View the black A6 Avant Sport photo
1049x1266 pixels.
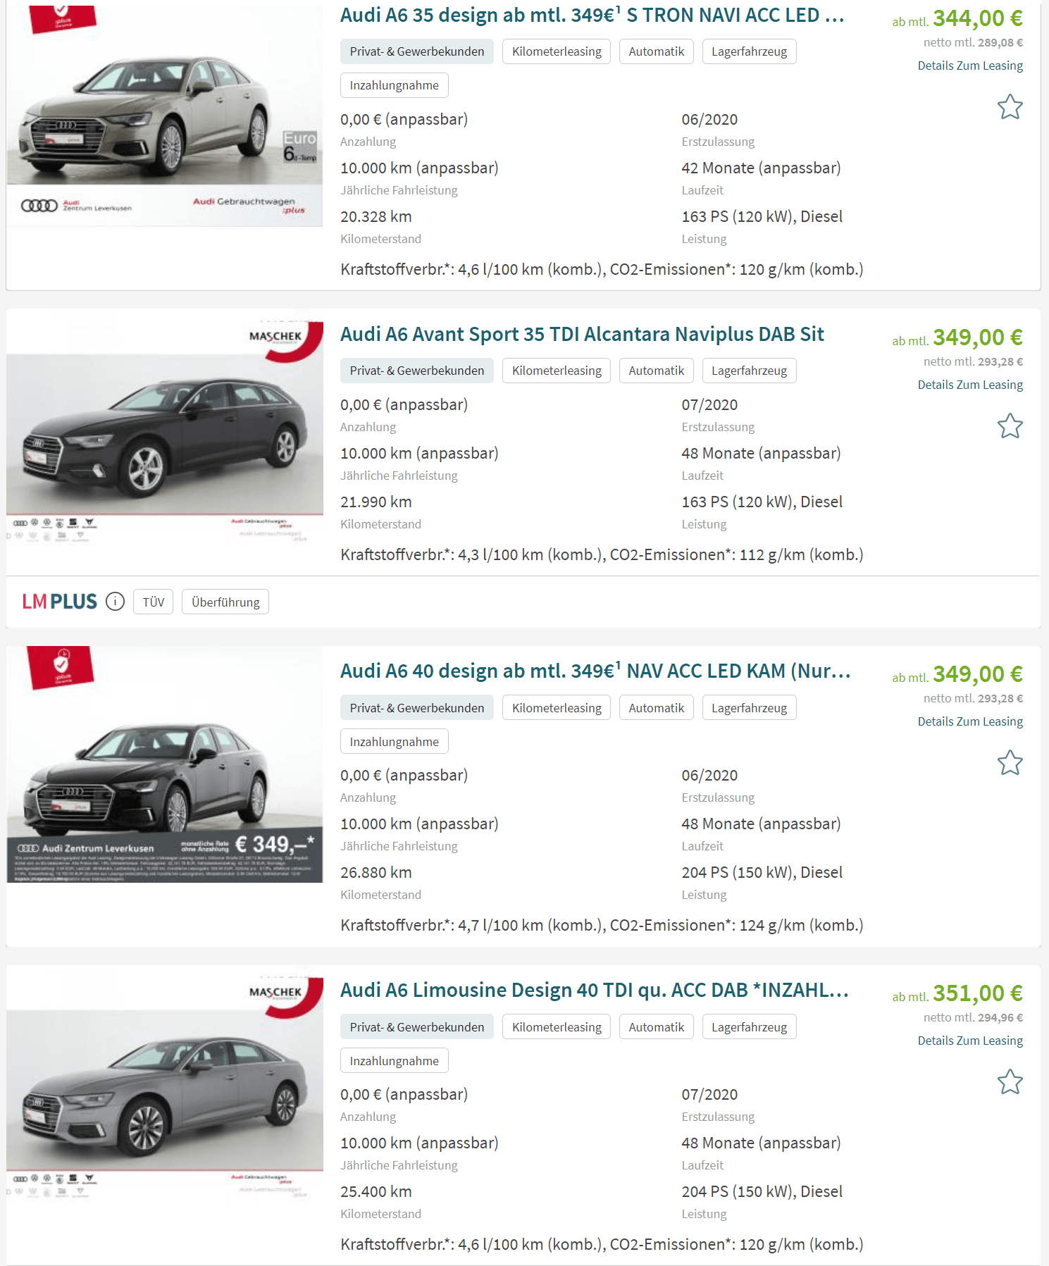click(165, 431)
